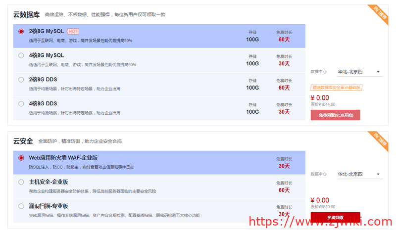The width and height of the screenshot is (396, 230).
Task: Click the 4核8G DDS product title
Action: (x=43, y=103)
